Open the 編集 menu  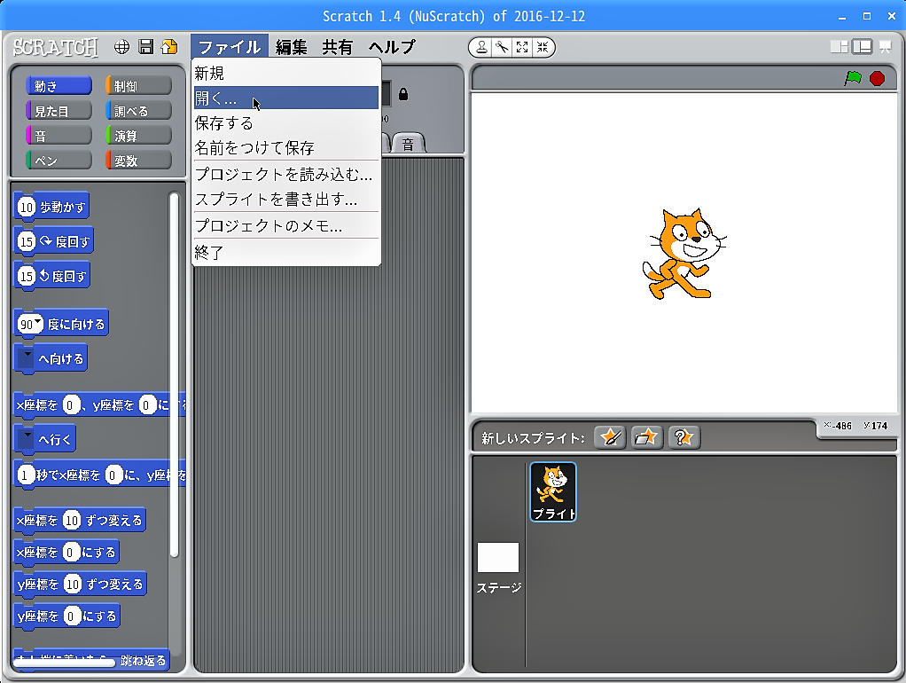(291, 47)
